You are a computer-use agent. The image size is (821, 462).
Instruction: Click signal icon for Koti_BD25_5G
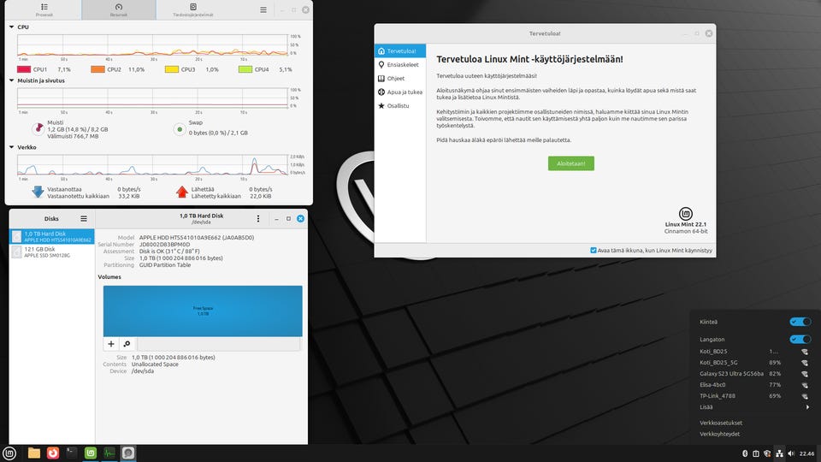tap(804, 363)
